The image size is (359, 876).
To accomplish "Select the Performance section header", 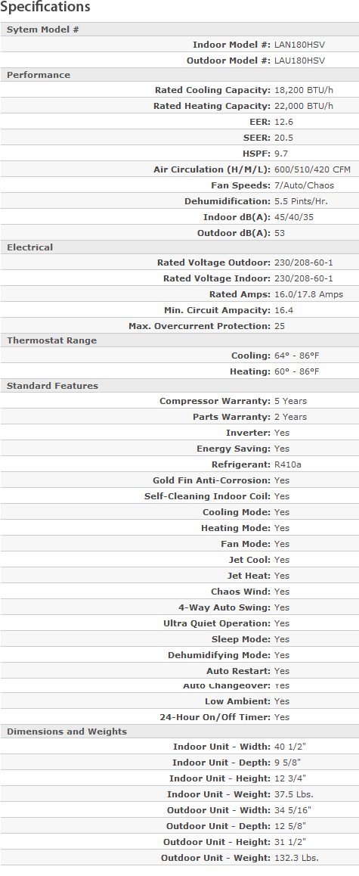I will [179, 75].
